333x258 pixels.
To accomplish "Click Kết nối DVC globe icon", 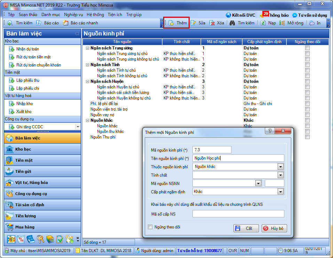I will 228,15.
